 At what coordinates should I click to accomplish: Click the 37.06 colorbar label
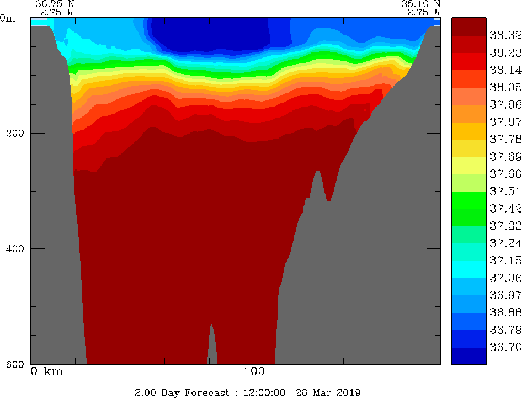505,278
